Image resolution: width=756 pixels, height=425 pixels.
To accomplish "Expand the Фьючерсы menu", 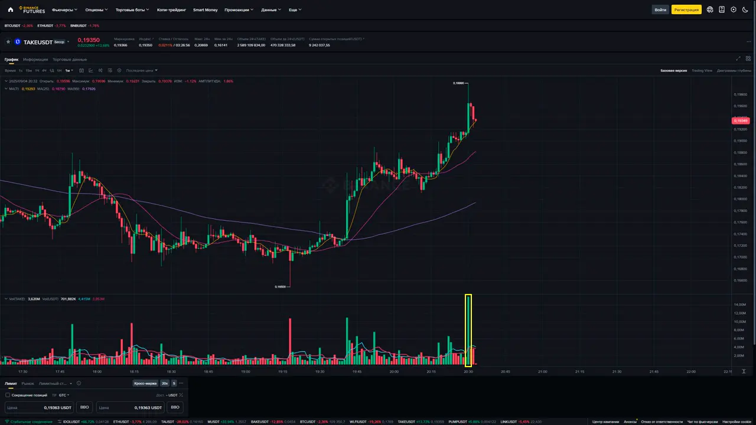I will coord(64,9).
